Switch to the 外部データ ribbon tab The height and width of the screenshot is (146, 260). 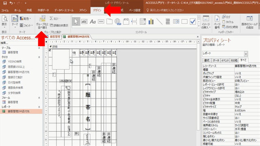(x=43, y=10)
